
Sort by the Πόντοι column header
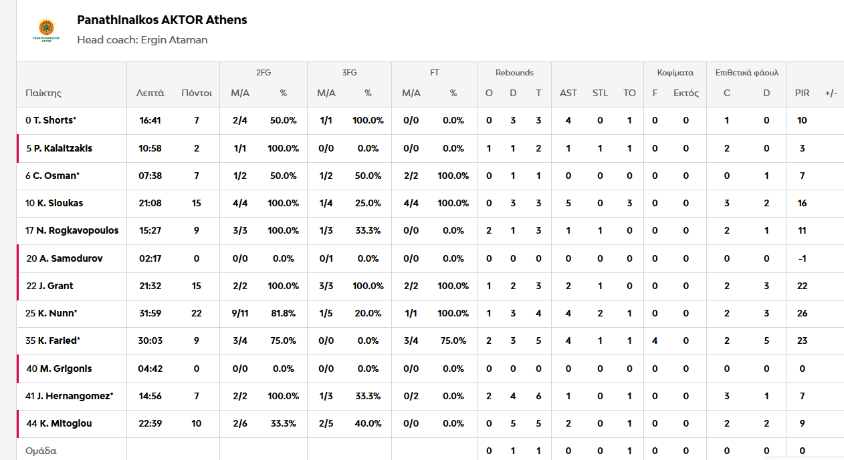pyautogui.click(x=197, y=93)
